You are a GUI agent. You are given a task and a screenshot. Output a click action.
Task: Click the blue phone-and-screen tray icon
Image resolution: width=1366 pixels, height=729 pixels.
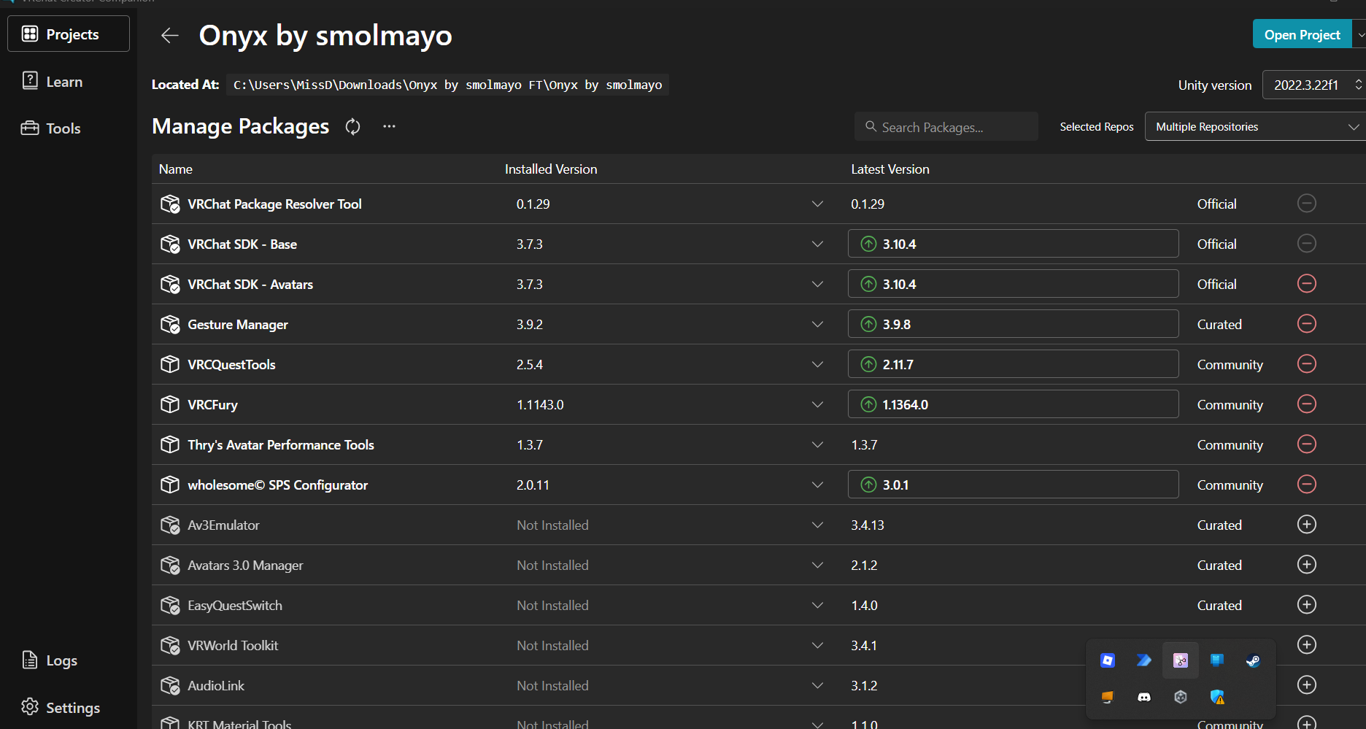1217,660
